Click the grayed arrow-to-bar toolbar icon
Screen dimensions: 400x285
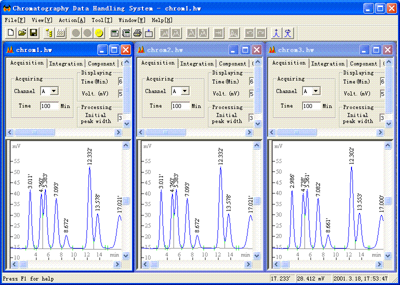coord(218,32)
